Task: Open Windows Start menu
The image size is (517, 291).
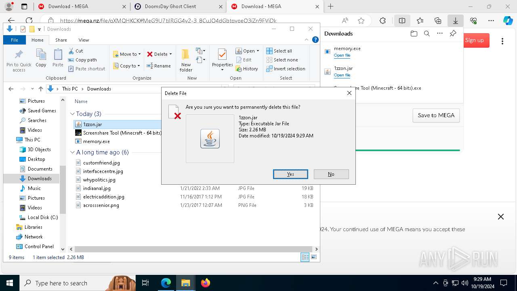Action: [10, 283]
